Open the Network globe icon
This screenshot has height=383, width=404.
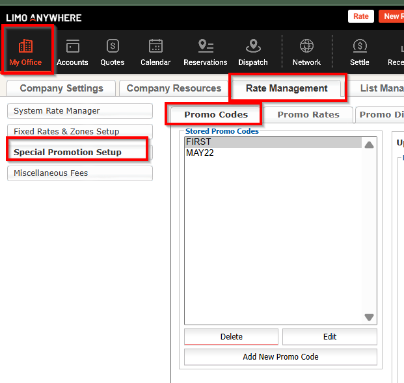point(306,47)
